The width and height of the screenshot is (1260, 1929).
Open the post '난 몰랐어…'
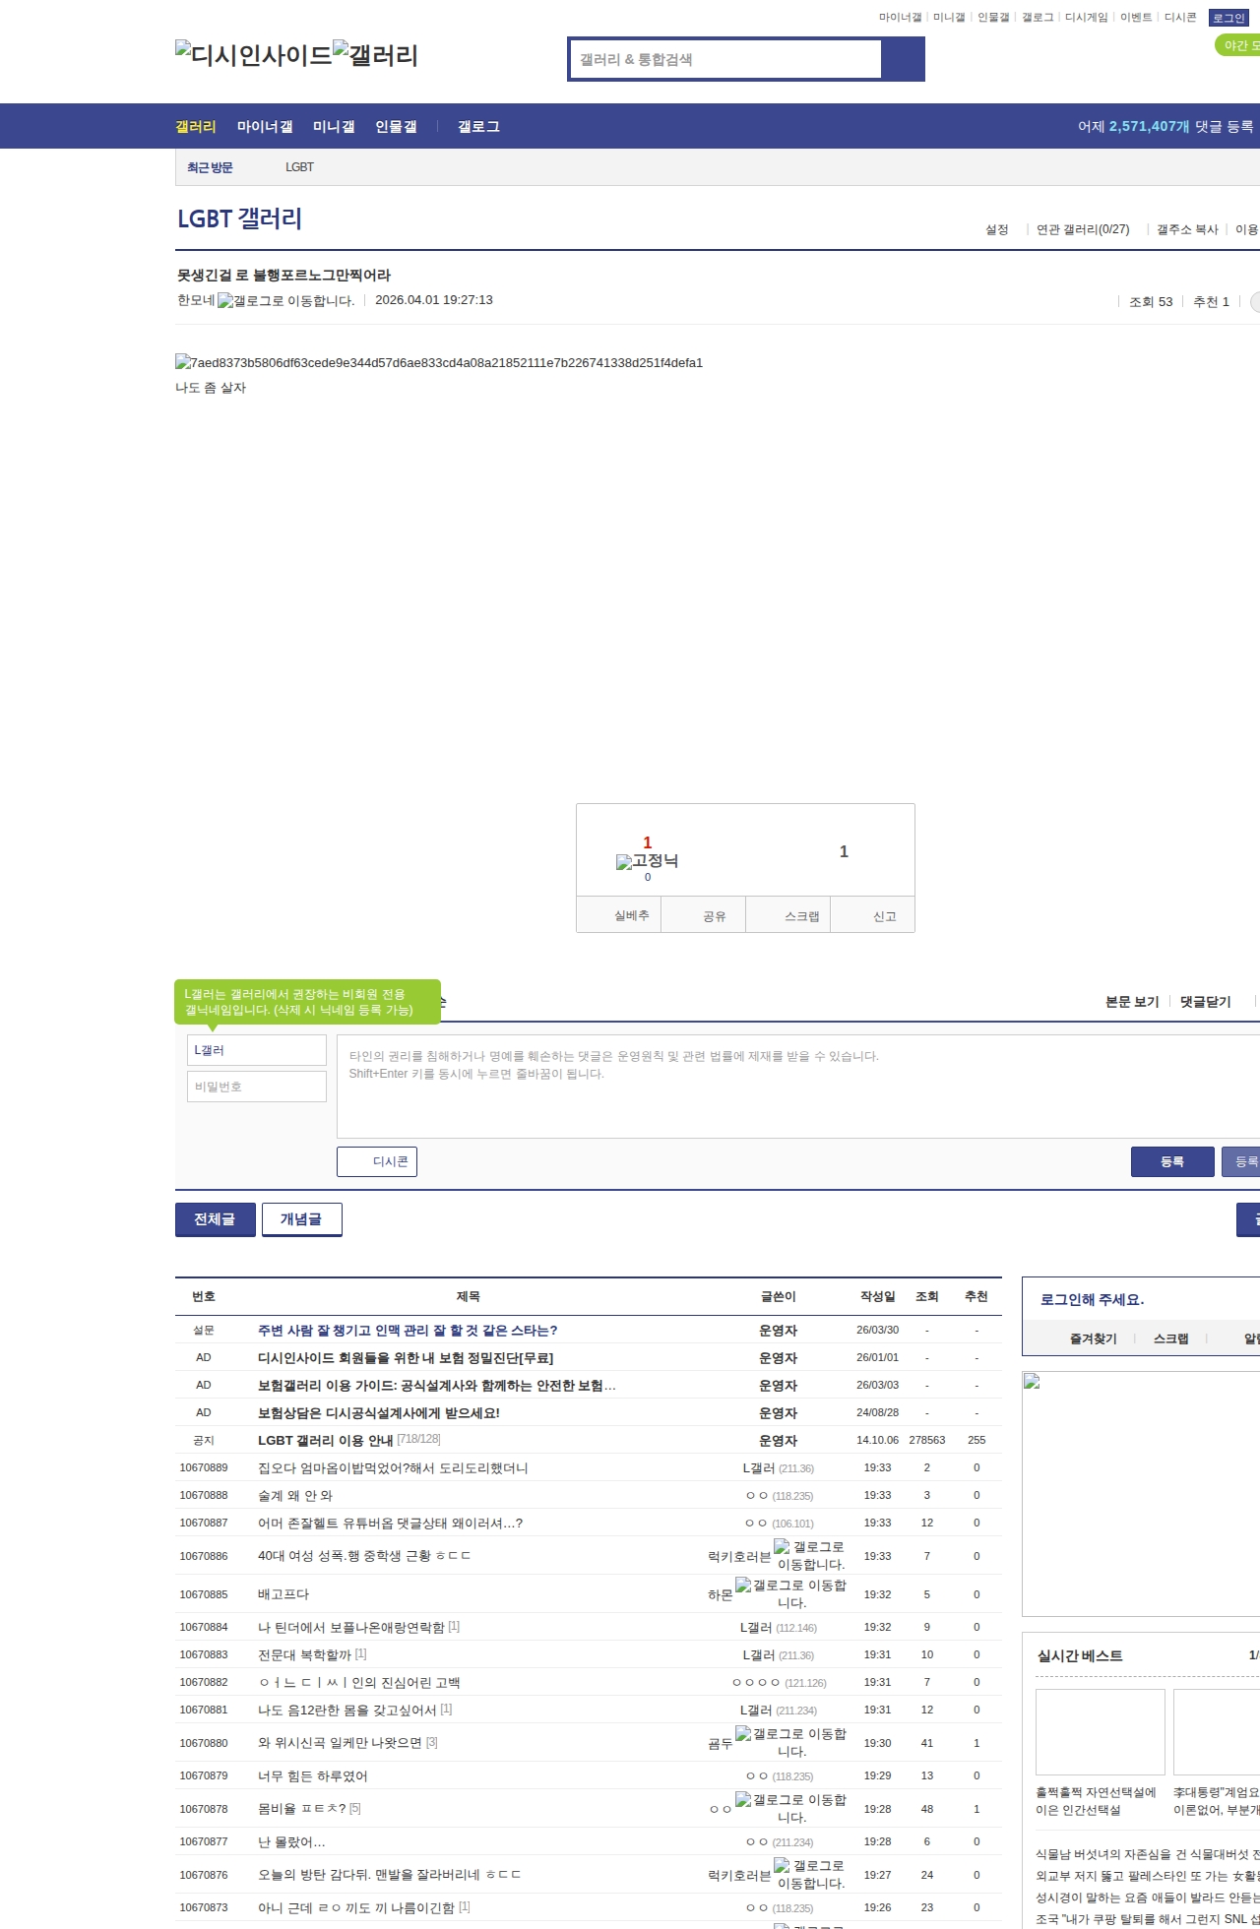click(x=291, y=1841)
